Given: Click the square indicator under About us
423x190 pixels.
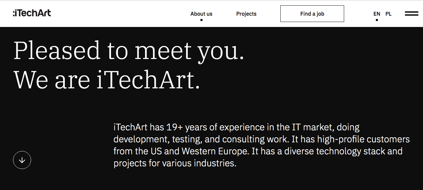Looking at the screenshot, I should (x=201, y=20).
